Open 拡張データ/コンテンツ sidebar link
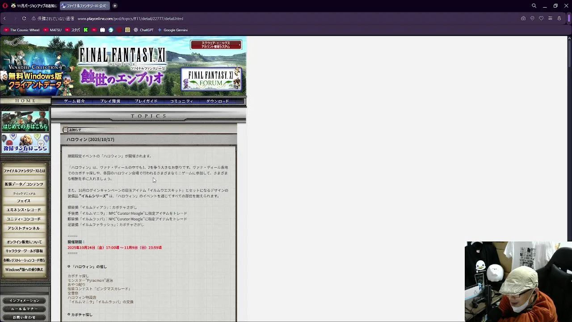572x322 pixels. tap(24, 184)
